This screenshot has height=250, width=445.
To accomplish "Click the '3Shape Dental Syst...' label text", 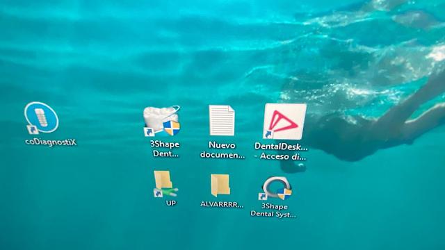I will coord(273,210).
